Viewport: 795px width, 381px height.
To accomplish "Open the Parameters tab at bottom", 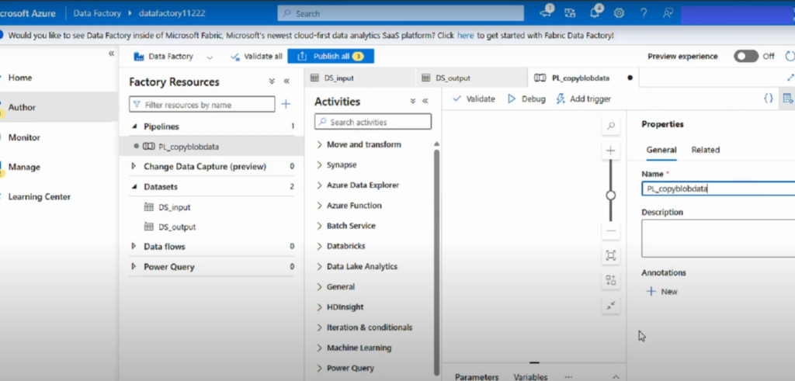I will pos(477,377).
